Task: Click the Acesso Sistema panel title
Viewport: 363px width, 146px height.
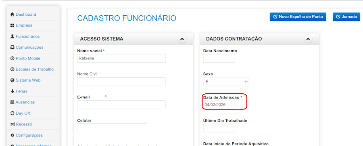Action: coord(102,39)
